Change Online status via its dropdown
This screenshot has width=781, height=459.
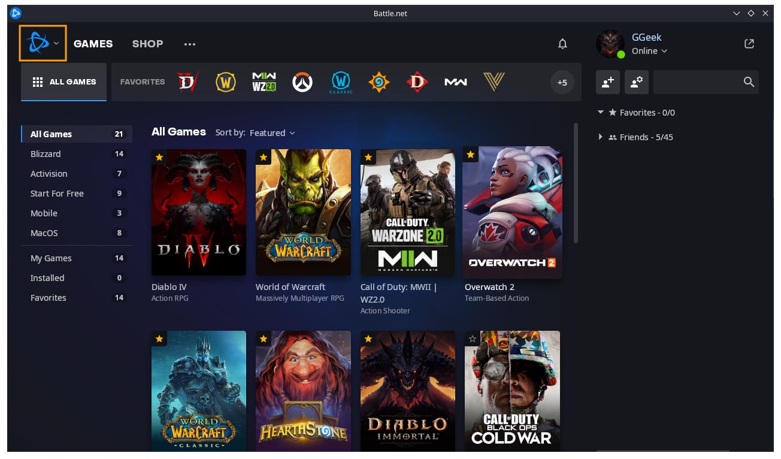648,51
